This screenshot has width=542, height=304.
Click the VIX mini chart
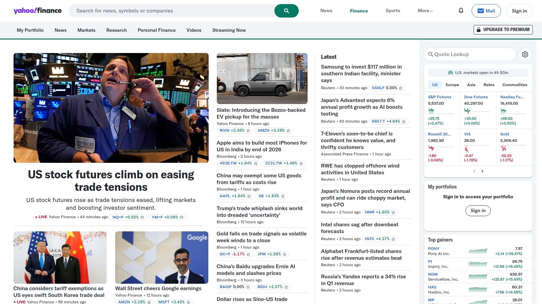click(477, 148)
